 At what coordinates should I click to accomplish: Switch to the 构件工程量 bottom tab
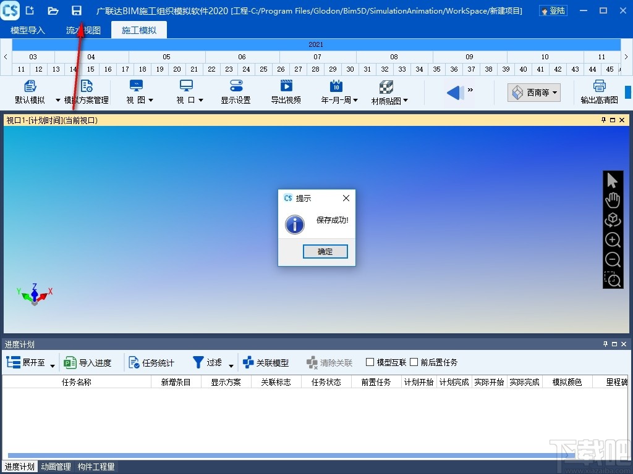96,467
